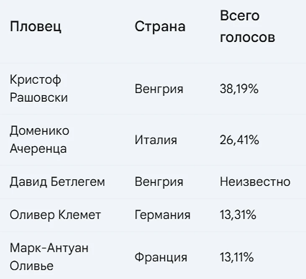This screenshot has height=279, width=306.
Task: Click the first name Кристоф
Action: pyautogui.click(x=35, y=80)
